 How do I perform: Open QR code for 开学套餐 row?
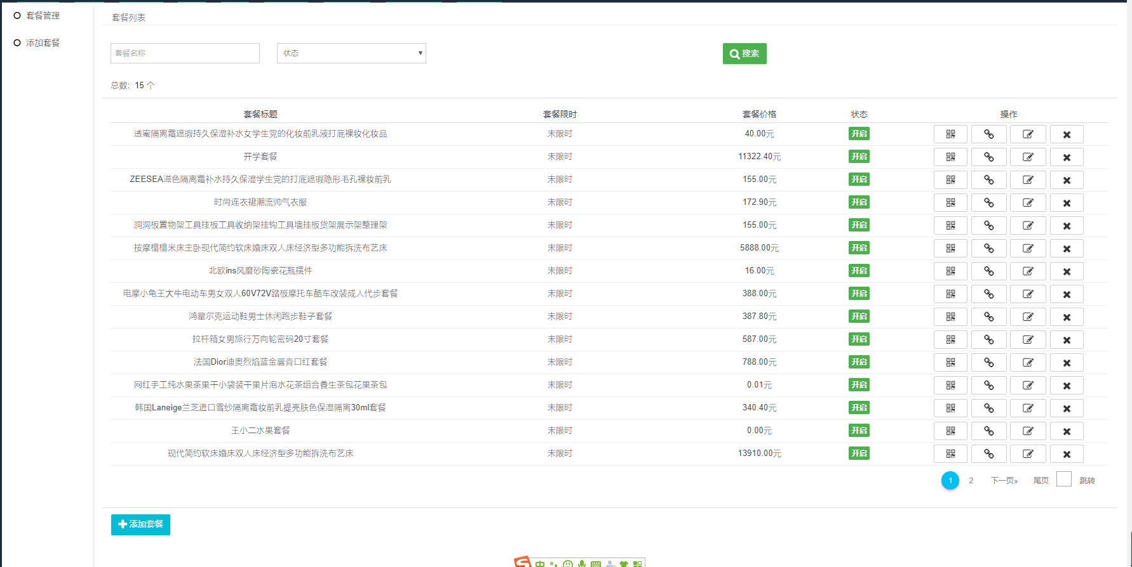pos(950,157)
